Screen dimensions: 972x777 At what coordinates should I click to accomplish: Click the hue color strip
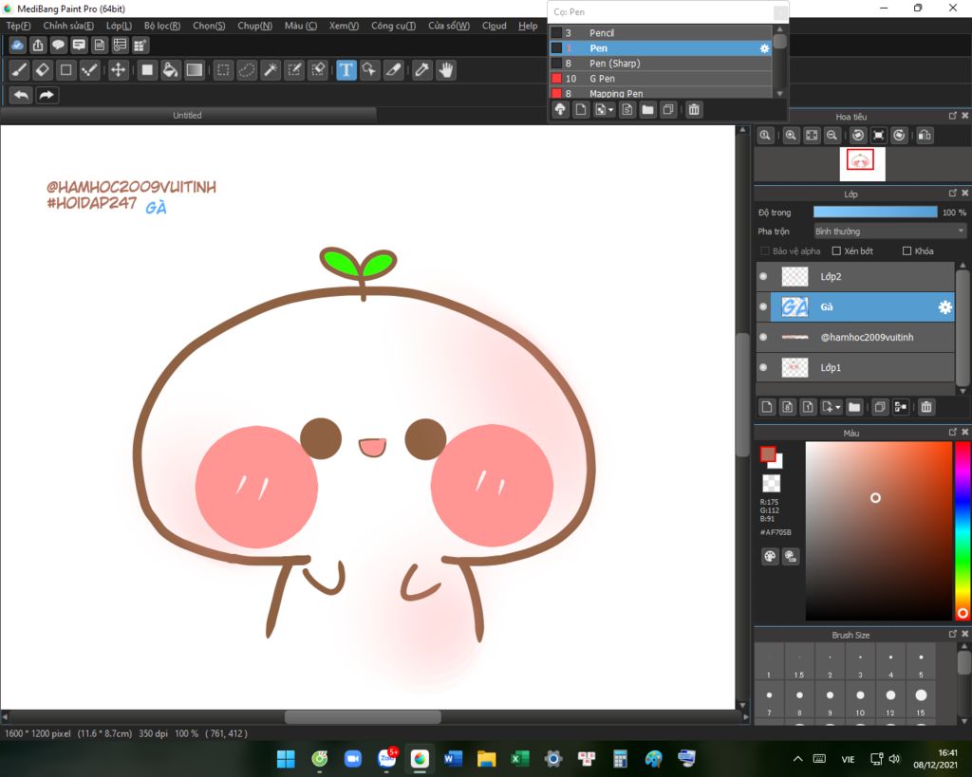coord(963,531)
